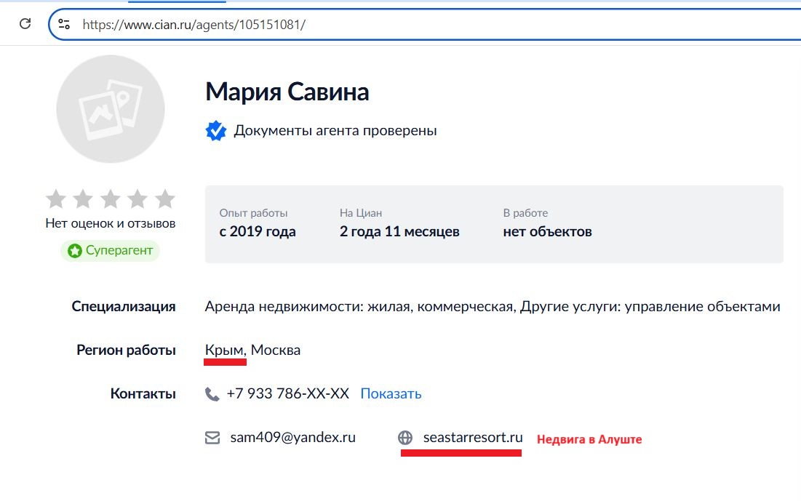Click the Суперагент badge
This screenshot has width=801, height=501.
pos(111,250)
